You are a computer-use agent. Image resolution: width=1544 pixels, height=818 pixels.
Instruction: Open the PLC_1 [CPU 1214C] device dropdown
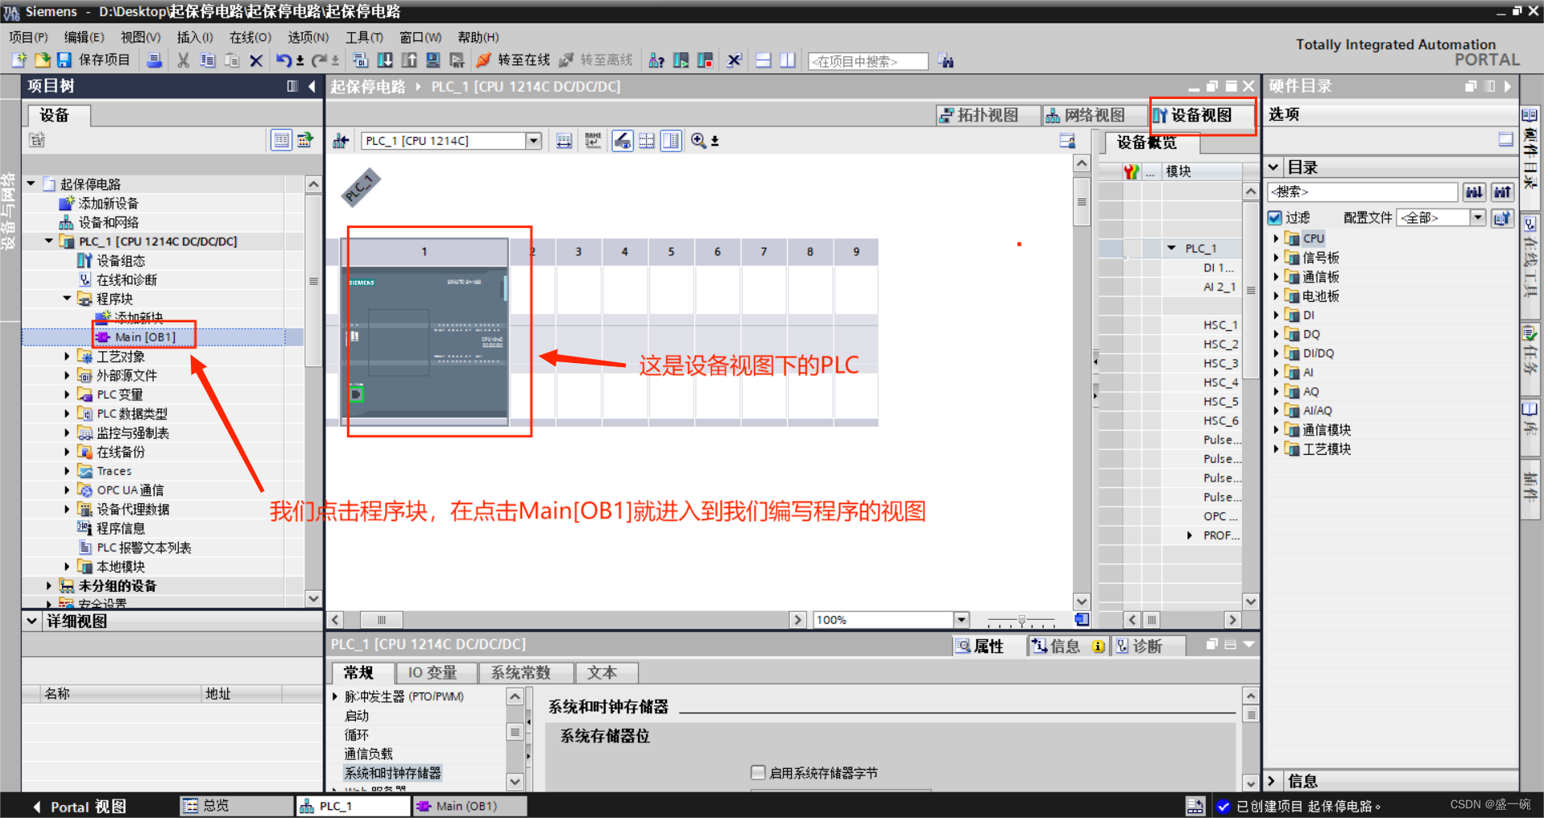[533, 141]
